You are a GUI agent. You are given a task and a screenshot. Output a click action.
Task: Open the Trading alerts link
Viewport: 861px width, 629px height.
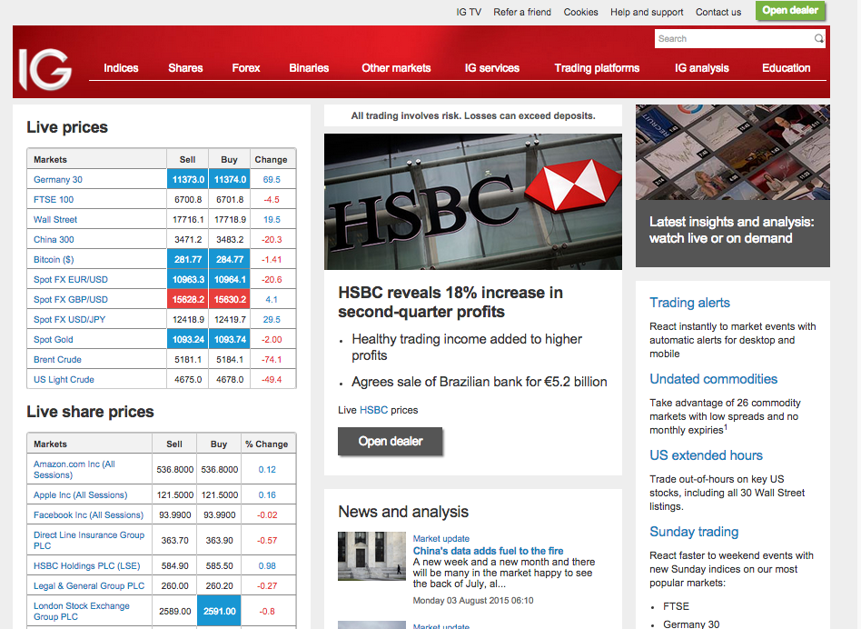coord(689,304)
